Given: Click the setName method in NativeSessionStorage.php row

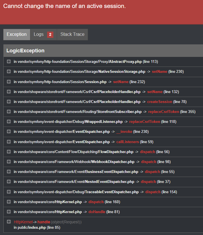Looking at the screenshot, I should coord(160,72).
